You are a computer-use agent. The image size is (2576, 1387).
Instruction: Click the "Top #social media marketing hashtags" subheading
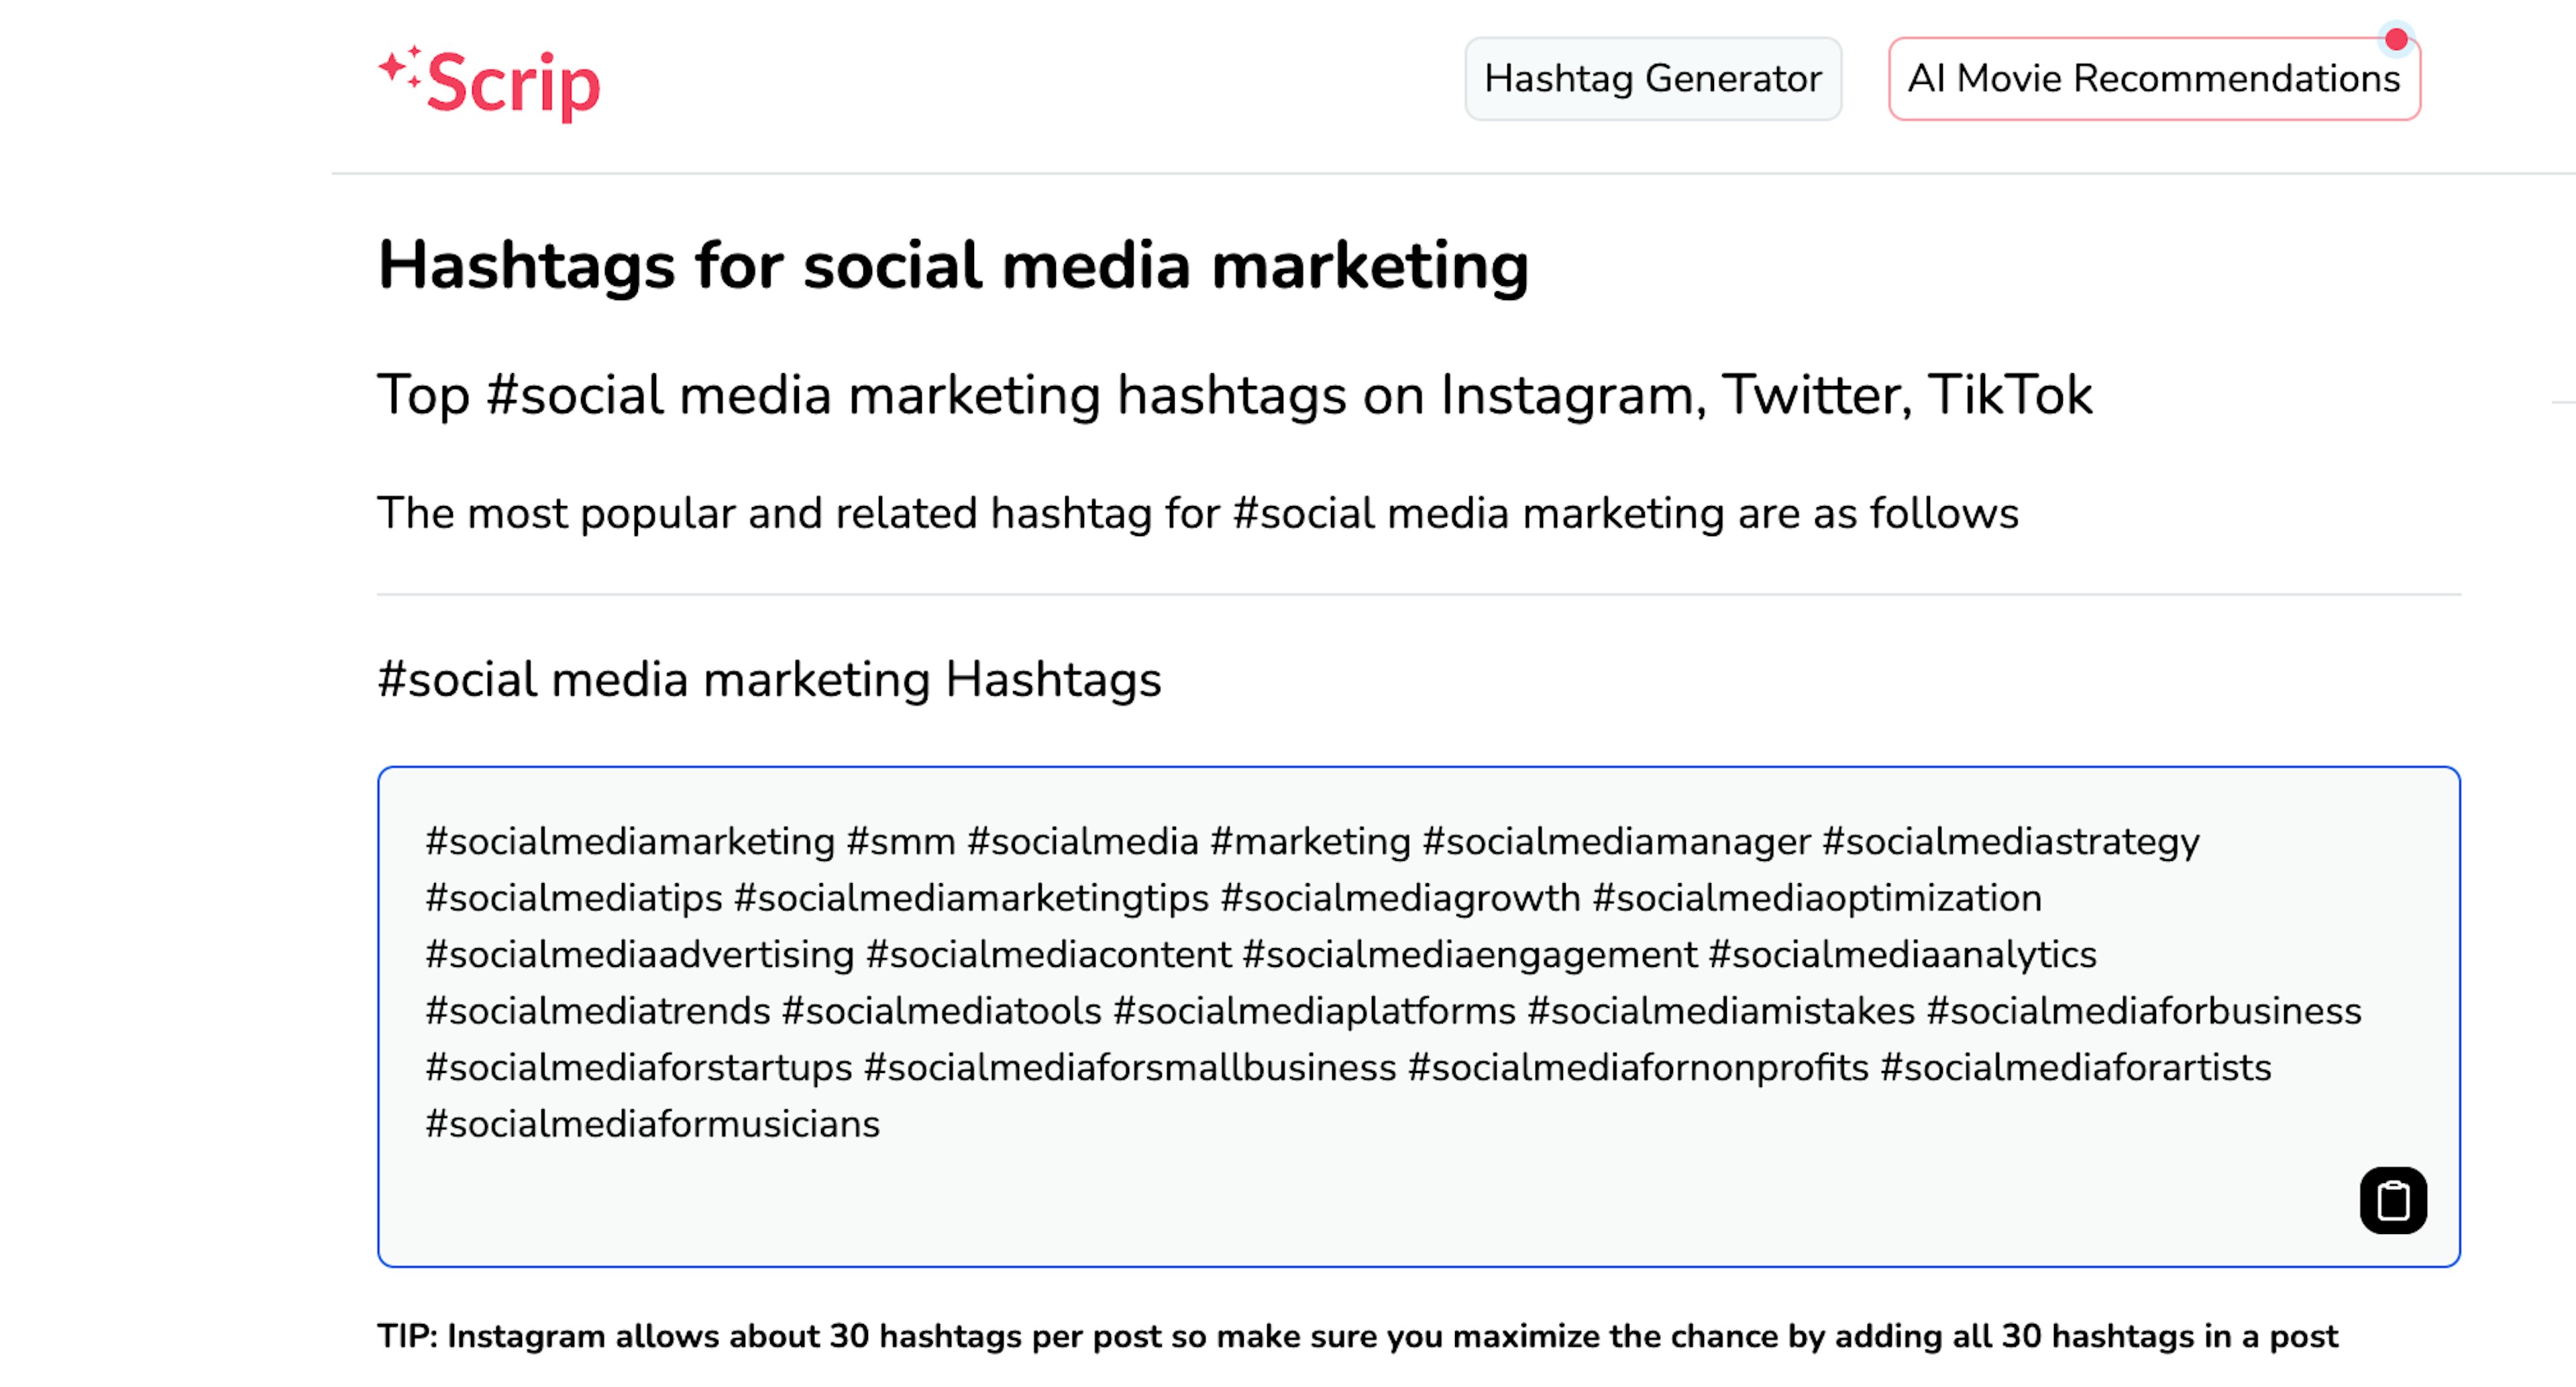(x=1234, y=394)
